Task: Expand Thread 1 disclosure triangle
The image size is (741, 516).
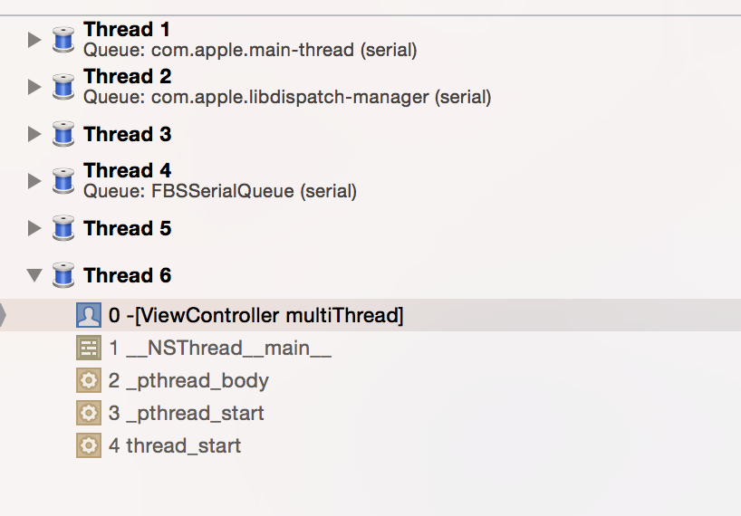Action: tap(34, 40)
